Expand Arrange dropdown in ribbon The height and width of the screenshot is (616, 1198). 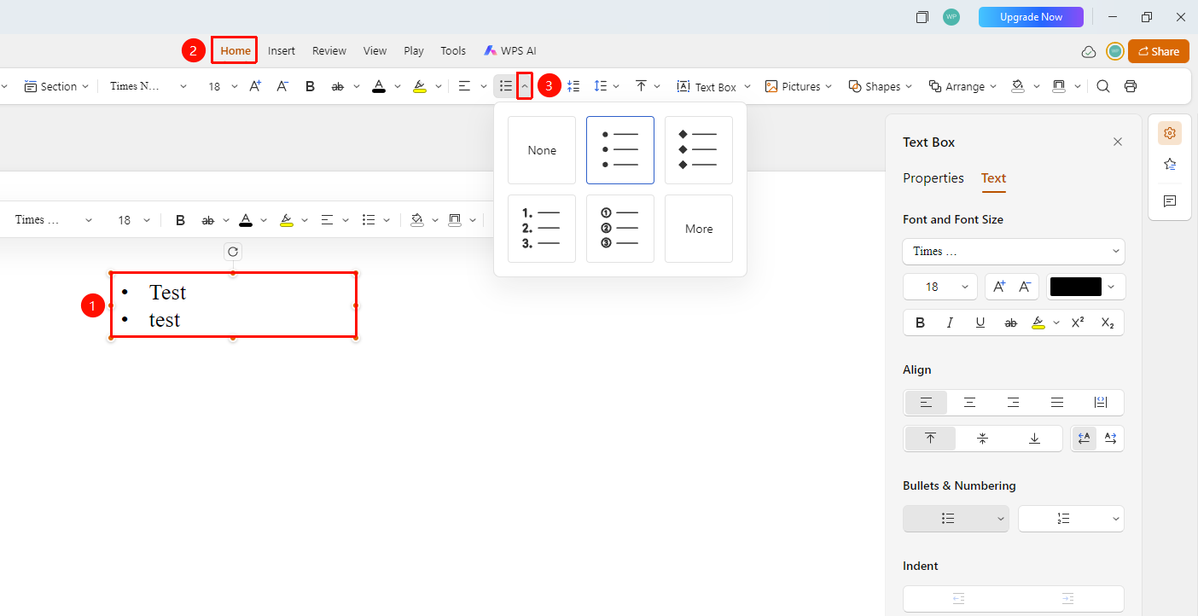(x=995, y=86)
